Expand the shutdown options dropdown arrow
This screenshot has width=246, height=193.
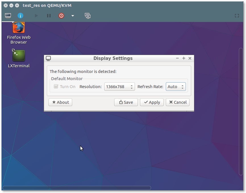point(73,16)
